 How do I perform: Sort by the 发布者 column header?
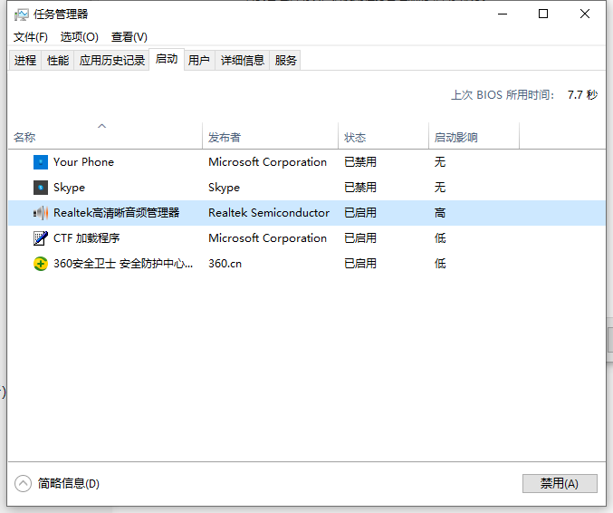[270, 136]
